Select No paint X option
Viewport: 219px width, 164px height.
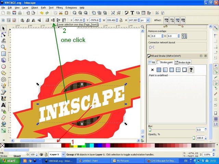[x=152, y=70]
